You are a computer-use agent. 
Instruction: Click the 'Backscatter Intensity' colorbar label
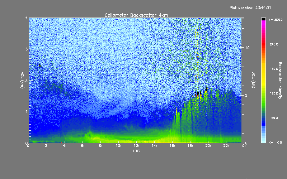(x=280, y=81)
